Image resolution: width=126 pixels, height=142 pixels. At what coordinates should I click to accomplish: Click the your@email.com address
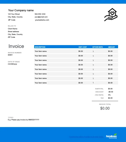coord(41,17)
